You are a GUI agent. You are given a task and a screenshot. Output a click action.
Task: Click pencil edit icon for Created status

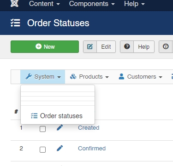pos(60,127)
